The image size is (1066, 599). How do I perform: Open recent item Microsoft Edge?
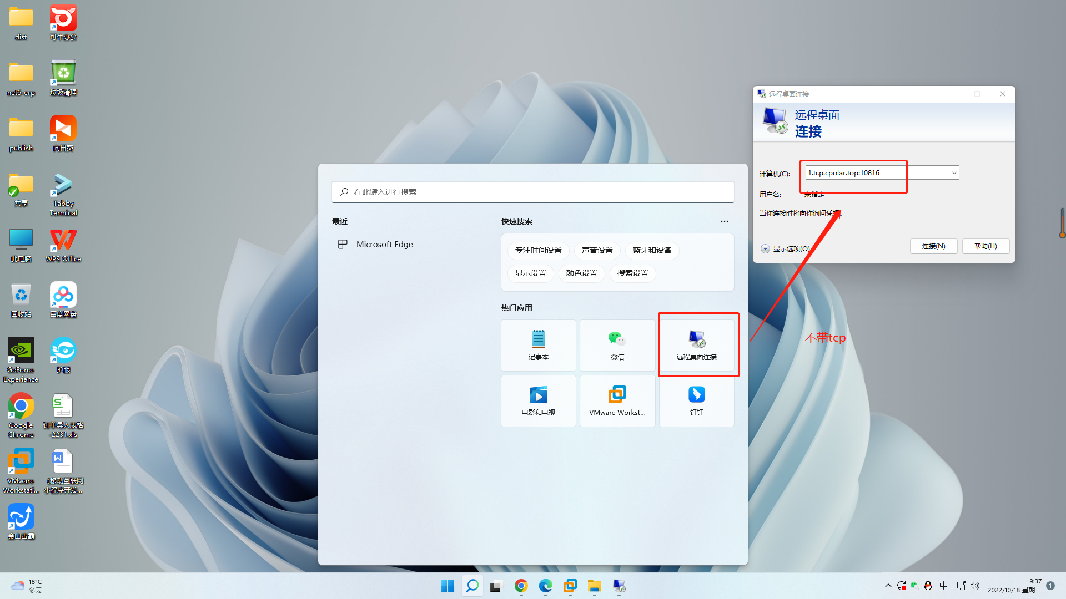(x=384, y=245)
